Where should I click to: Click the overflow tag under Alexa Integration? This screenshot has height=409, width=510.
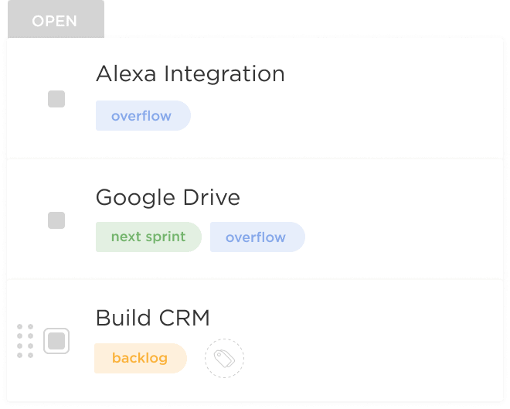click(x=142, y=116)
